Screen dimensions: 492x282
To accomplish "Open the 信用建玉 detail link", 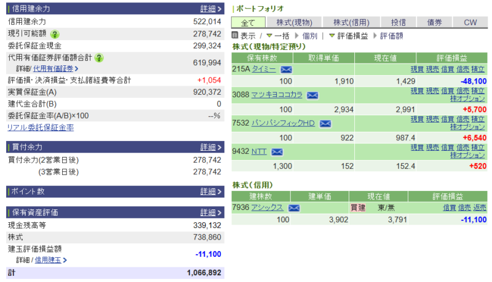I will 48,260.
